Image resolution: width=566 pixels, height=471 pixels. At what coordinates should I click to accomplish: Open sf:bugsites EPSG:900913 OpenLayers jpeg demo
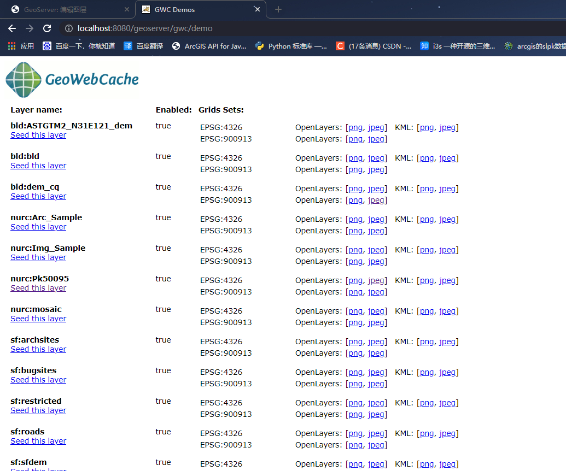376,384
